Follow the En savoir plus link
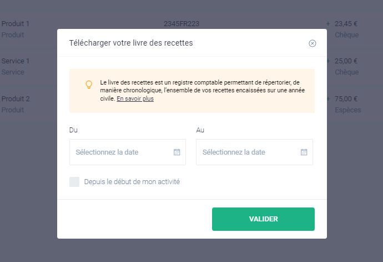The width and height of the screenshot is (383, 262). (135, 98)
